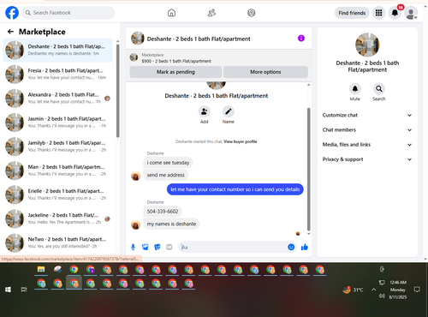Screen dimensions: 428x317
Task: Click the message thread vertical scrollbar
Action: pyautogui.click(x=308, y=169)
